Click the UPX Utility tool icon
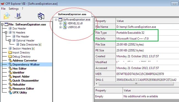179x102 pixels. [x=10, y=92]
